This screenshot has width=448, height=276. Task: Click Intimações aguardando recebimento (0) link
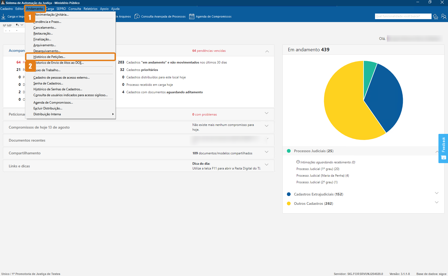click(x=328, y=162)
